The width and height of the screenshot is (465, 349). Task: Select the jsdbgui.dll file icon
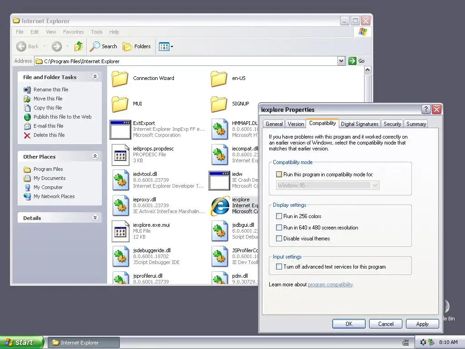point(220,231)
